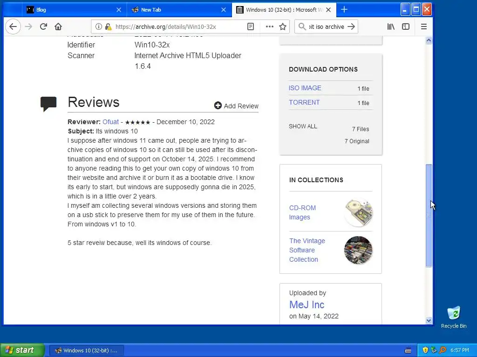Image resolution: width=477 pixels, height=357 pixels.
Task: Open the Library icon
Action: click(391, 26)
